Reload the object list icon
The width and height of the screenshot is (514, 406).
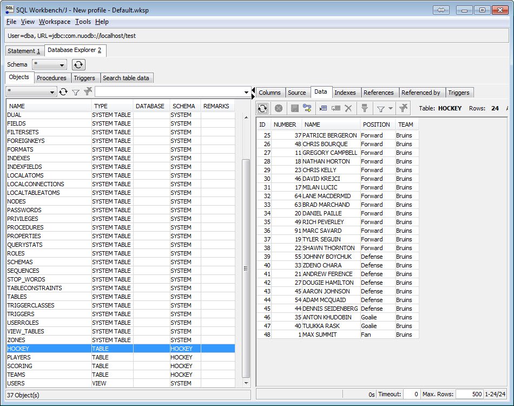click(x=63, y=92)
